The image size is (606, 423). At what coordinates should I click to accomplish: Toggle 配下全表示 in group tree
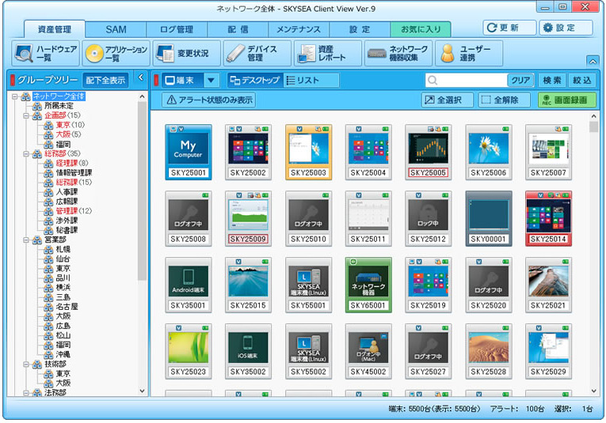coord(105,80)
